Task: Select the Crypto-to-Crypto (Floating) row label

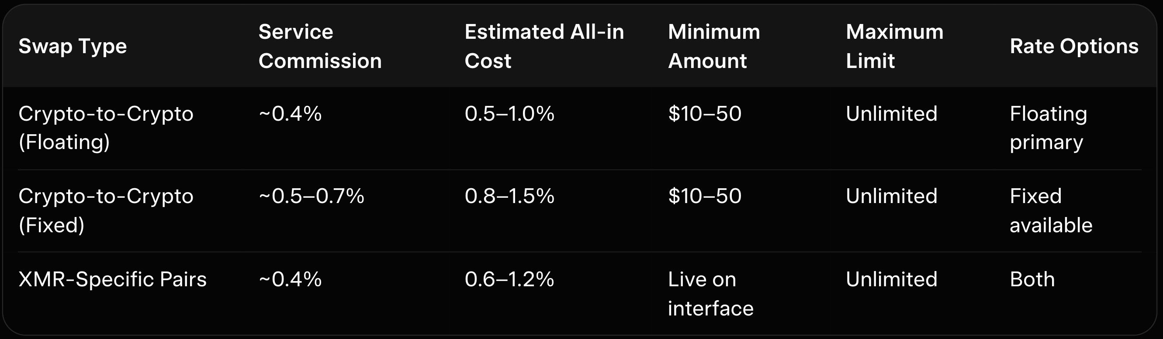Action: coord(106,128)
